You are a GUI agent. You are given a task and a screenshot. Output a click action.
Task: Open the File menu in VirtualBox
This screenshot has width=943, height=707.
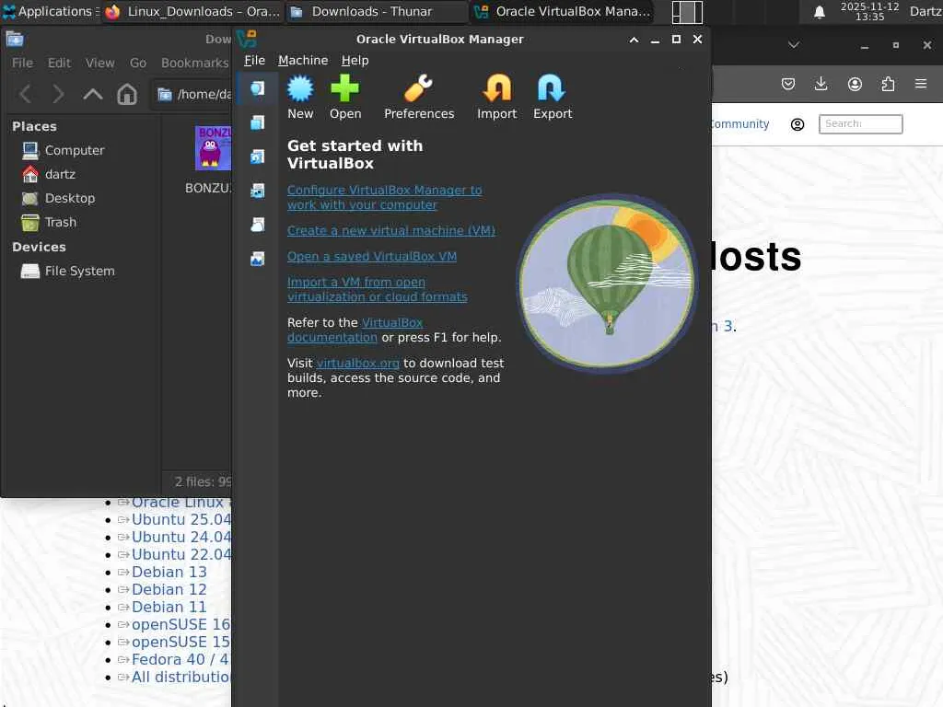coord(254,61)
